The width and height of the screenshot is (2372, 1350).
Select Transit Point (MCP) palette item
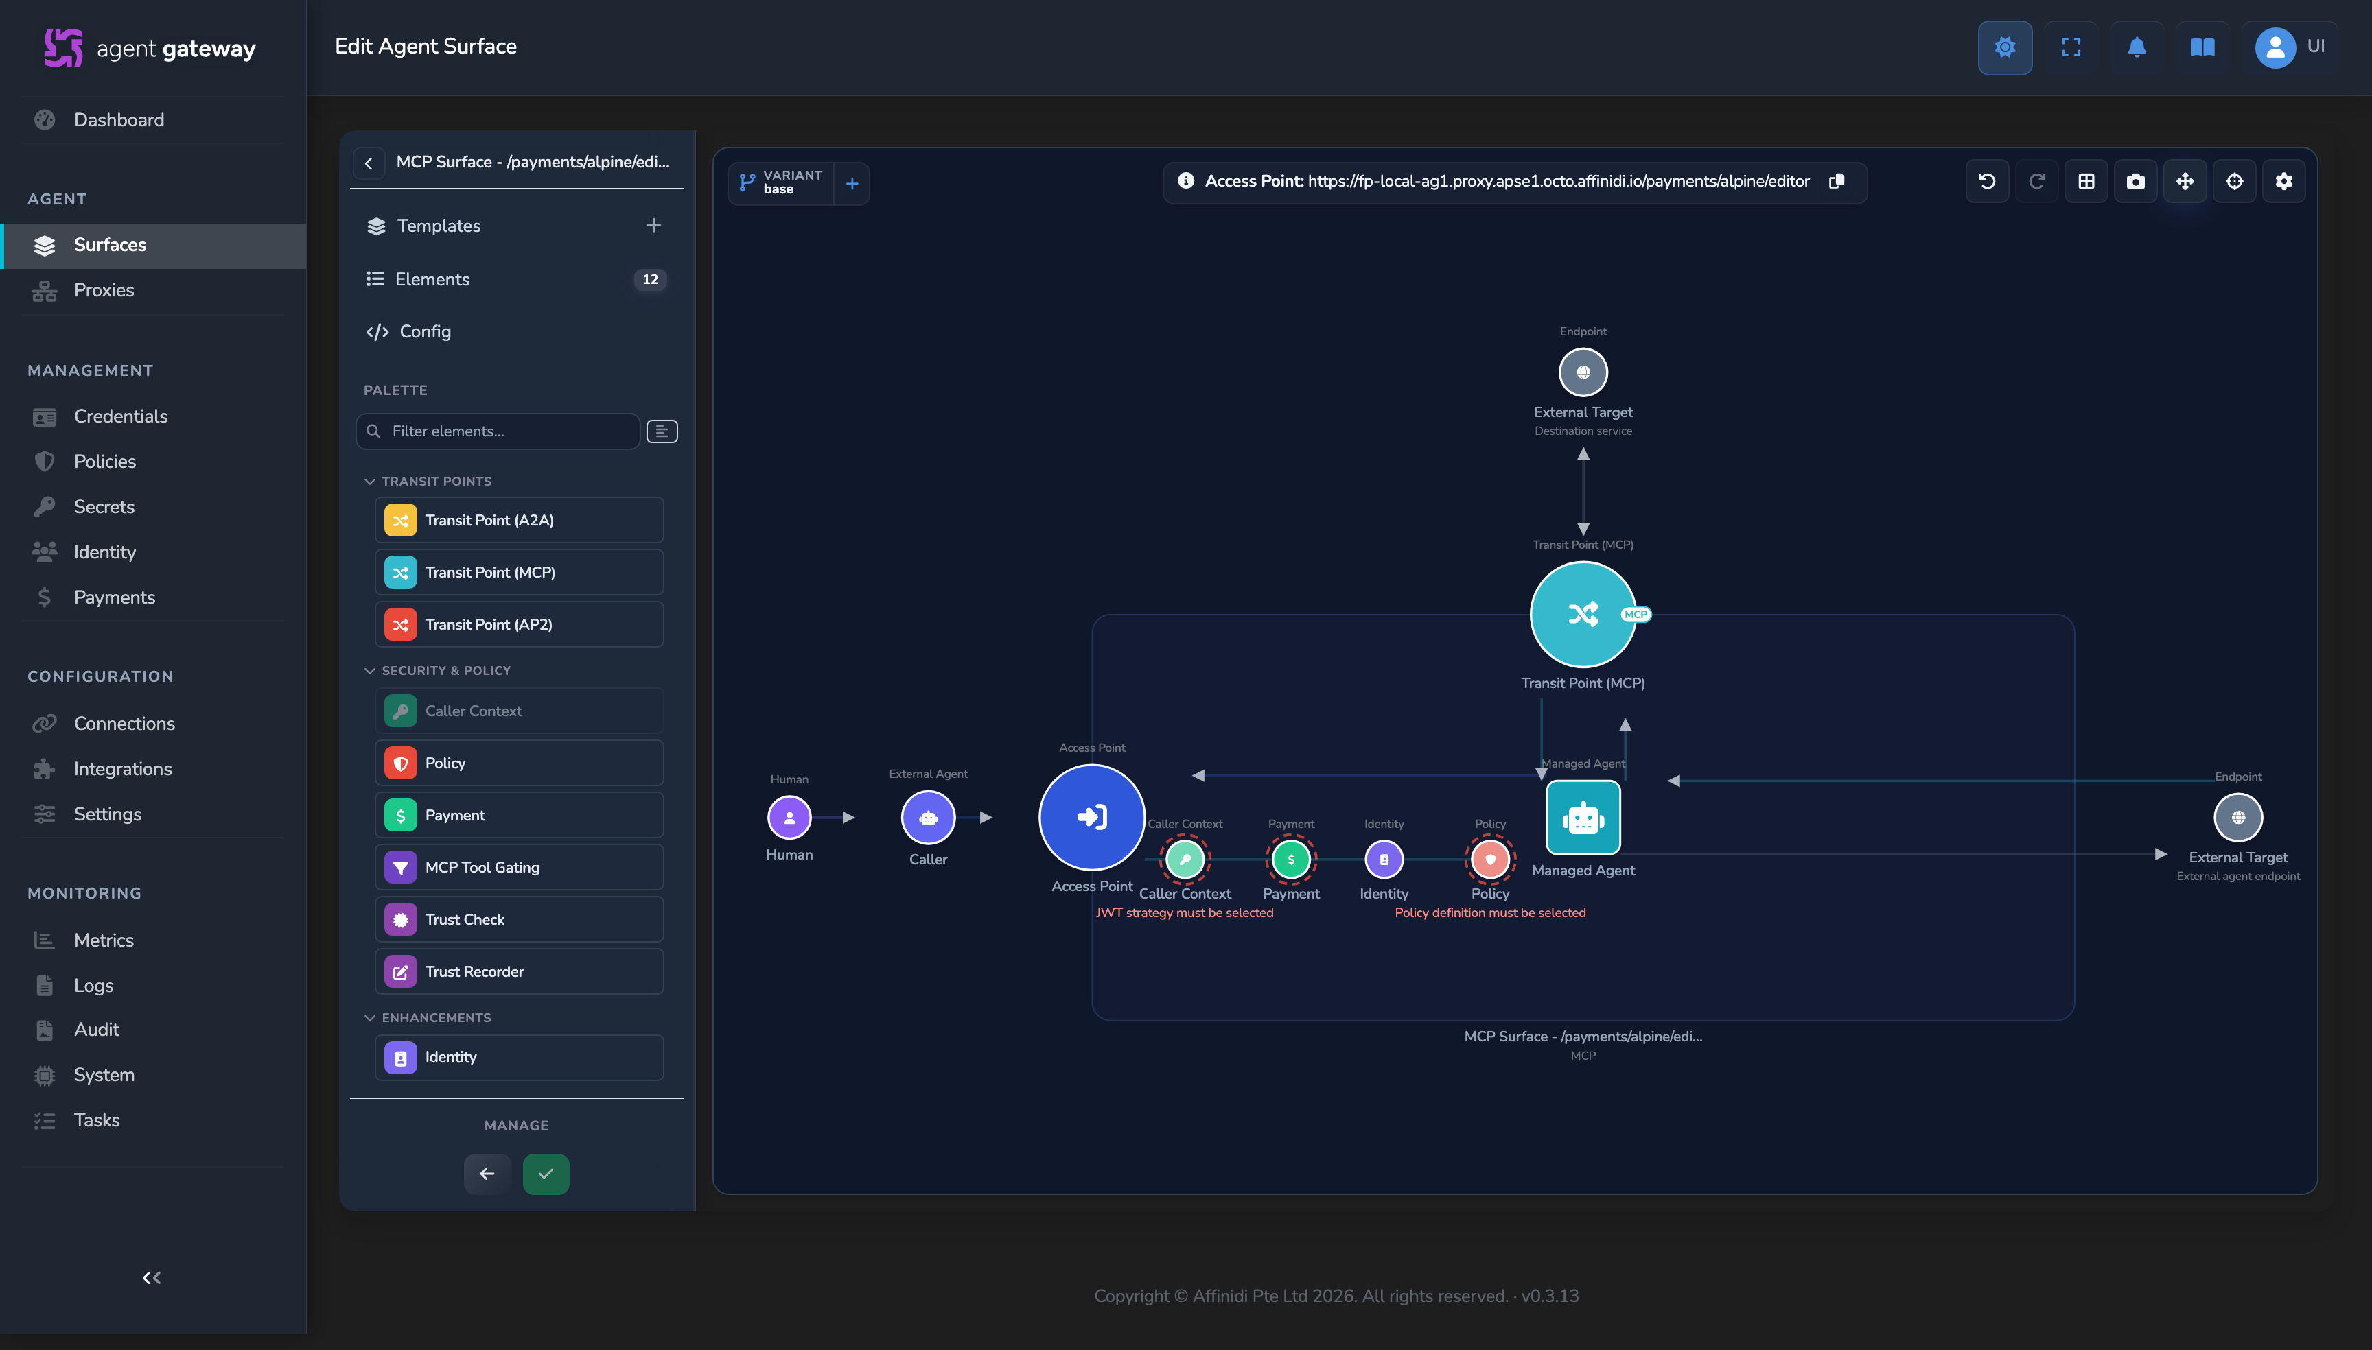520,572
